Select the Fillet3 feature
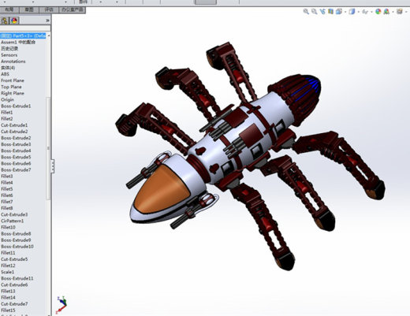The image size is (410, 316). tap(7, 176)
